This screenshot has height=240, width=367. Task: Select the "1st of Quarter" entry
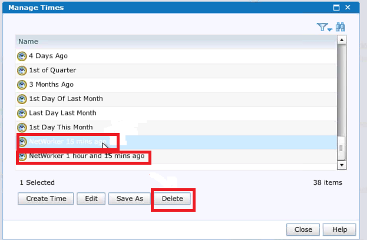[176, 71]
